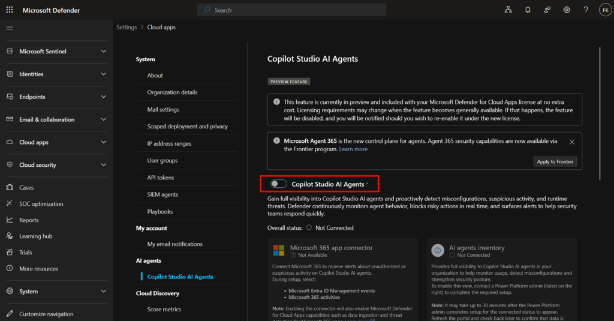
Task: Click the page vertical scrollbar
Action: click(x=600, y=113)
